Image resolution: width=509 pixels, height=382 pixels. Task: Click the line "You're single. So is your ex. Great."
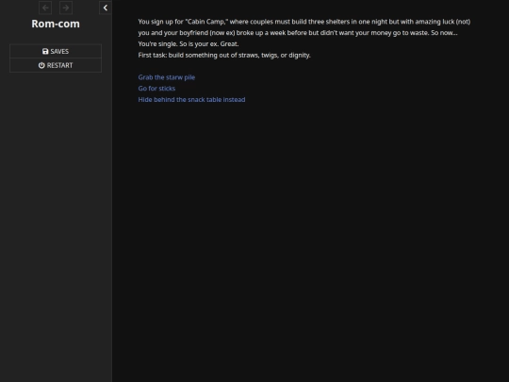pos(189,43)
